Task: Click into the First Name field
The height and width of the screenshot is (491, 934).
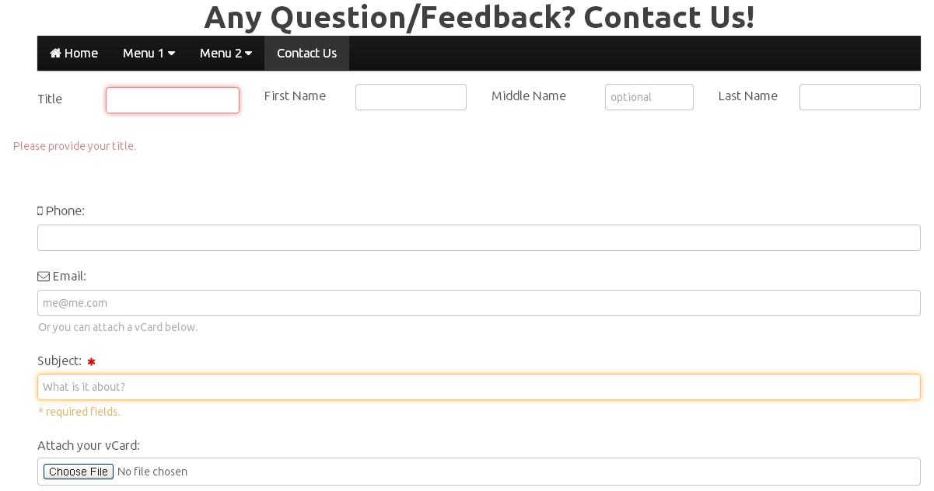Action: click(411, 97)
